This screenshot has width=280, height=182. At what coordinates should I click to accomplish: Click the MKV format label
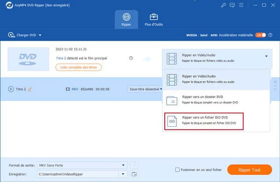point(75,89)
